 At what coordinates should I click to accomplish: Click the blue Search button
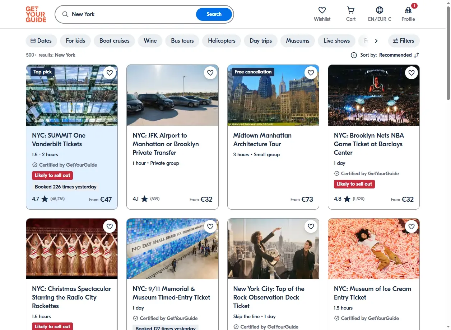tap(214, 14)
